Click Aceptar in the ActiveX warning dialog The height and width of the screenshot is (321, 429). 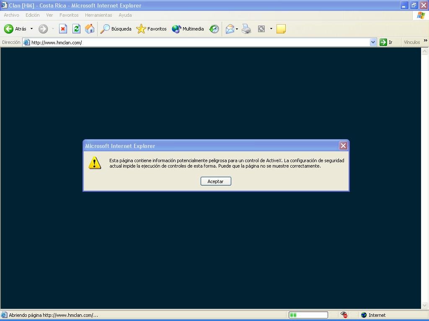coord(216,181)
